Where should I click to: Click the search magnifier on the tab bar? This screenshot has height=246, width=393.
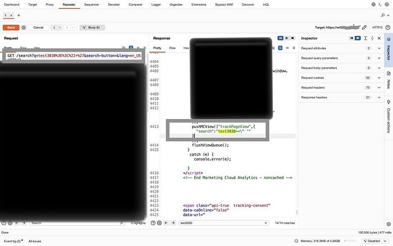[x=383, y=15]
